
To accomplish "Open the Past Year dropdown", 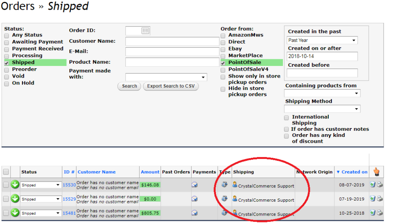I will [322, 40].
